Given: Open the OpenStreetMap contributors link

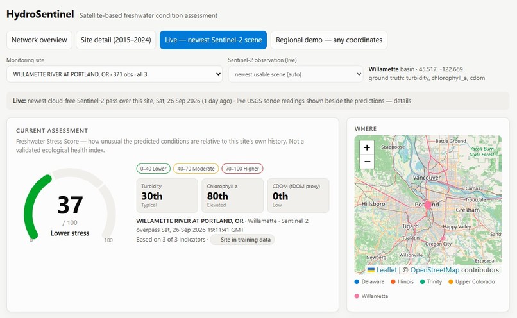Looking at the screenshot, I should [434, 270].
